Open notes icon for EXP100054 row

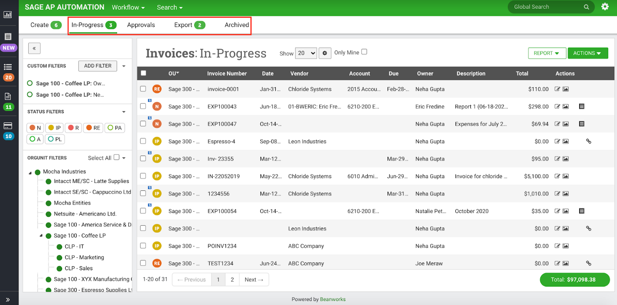tap(581, 211)
